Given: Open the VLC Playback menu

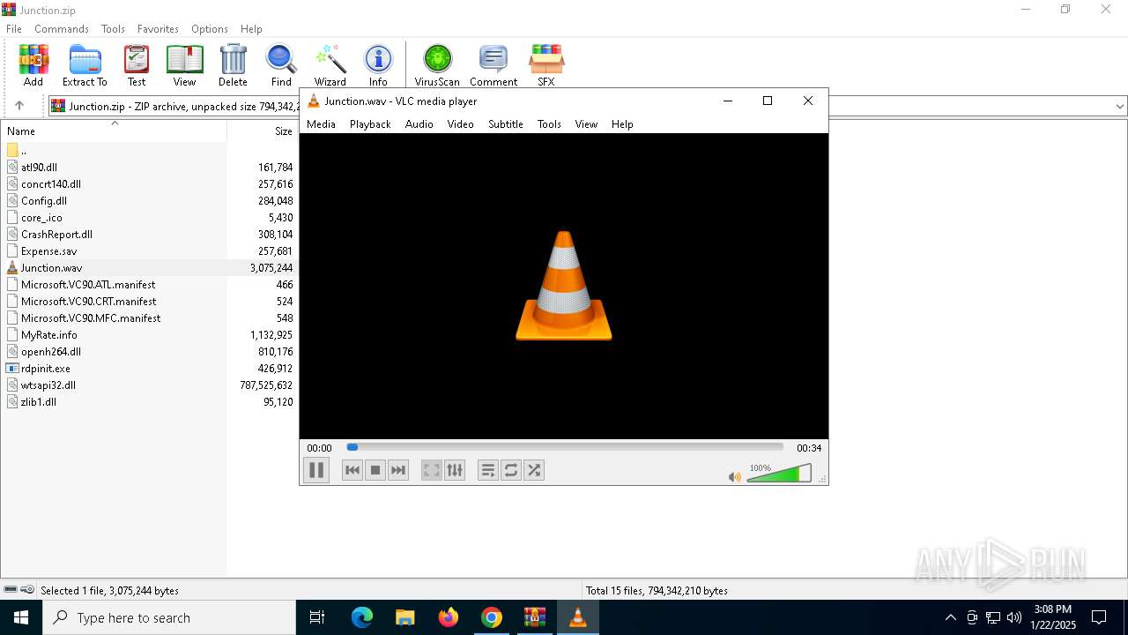Looking at the screenshot, I should click(x=370, y=124).
